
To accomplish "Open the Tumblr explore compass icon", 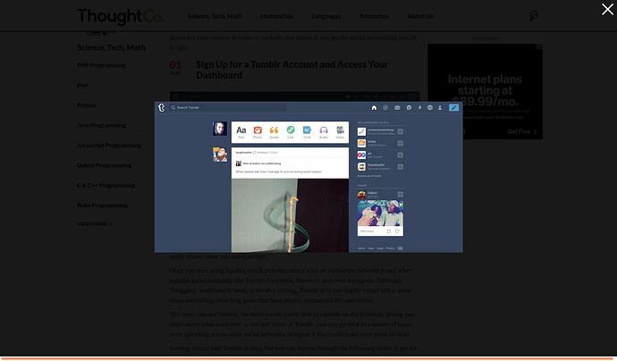I will pos(385,107).
